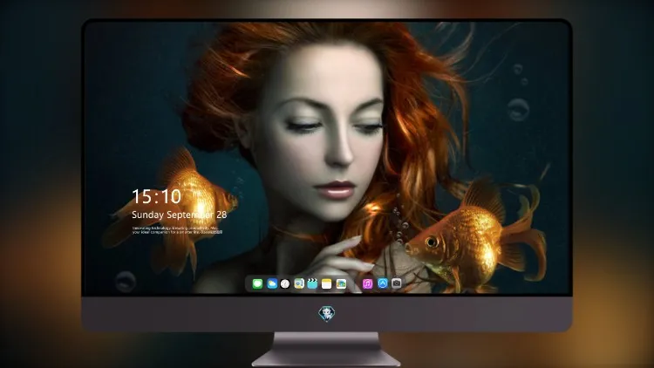
Task: Open the yellow Notes app in dock
Action: click(x=327, y=283)
